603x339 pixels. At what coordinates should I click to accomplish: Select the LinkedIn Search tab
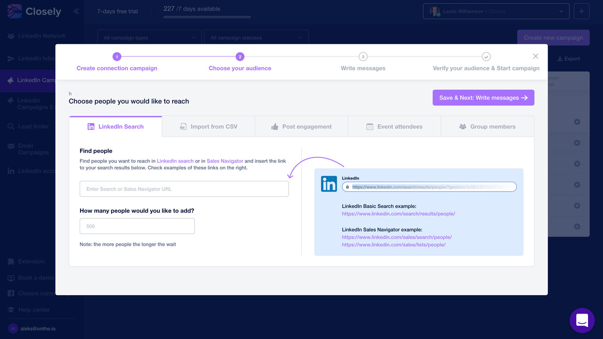click(x=115, y=127)
